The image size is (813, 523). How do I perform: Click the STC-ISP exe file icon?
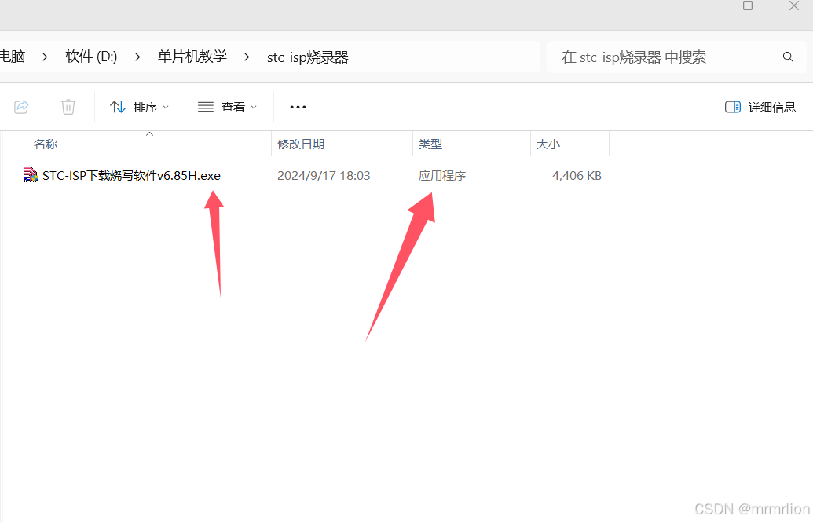pos(31,175)
